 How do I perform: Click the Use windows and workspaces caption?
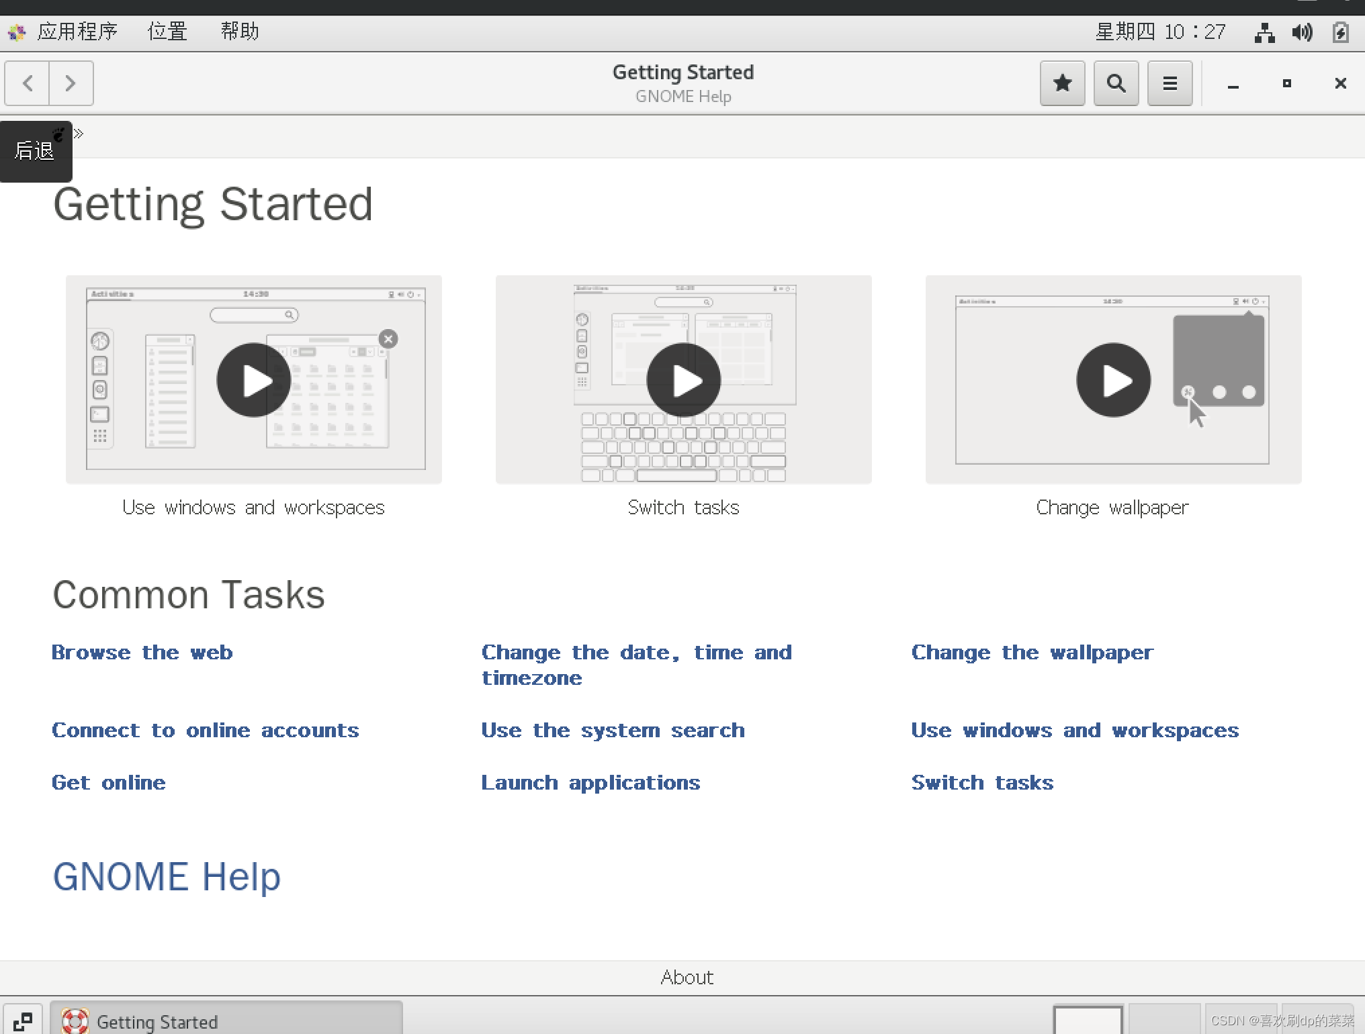click(253, 508)
